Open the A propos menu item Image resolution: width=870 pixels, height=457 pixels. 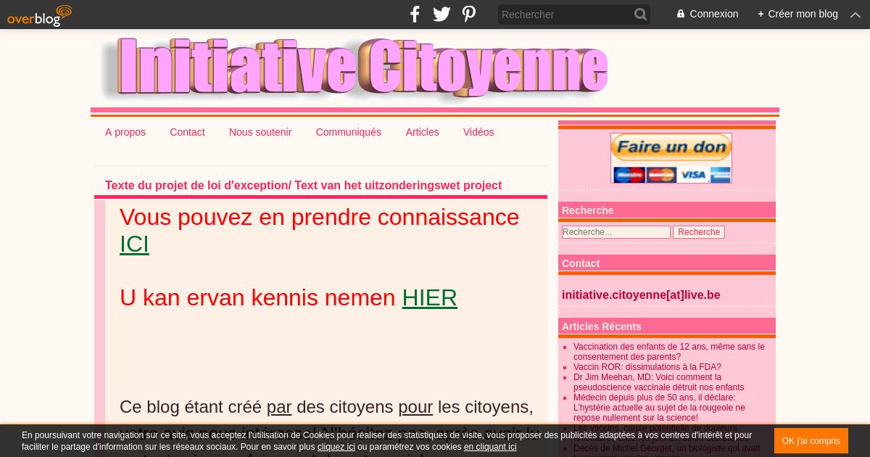pyautogui.click(x=125, y=132)
